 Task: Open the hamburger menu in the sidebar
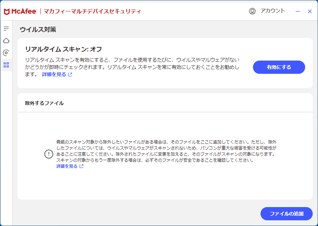pyautogui.click(x=6, y=29)
